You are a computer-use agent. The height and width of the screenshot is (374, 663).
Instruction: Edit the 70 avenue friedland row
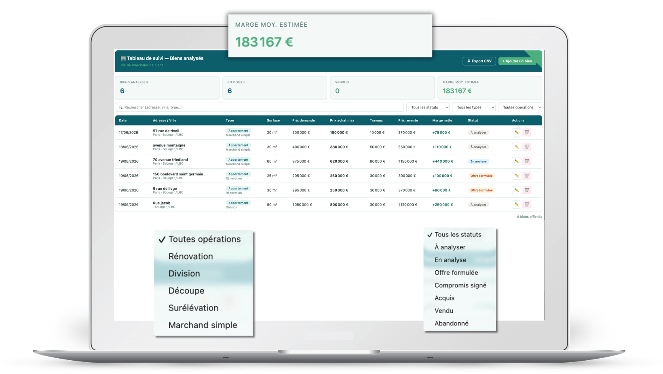pyautogui.click(x=516, y=161)
